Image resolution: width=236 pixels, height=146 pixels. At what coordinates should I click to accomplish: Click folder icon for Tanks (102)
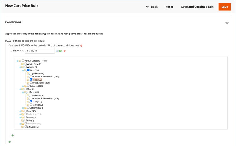pyautogui.click(x=28, y=105)
